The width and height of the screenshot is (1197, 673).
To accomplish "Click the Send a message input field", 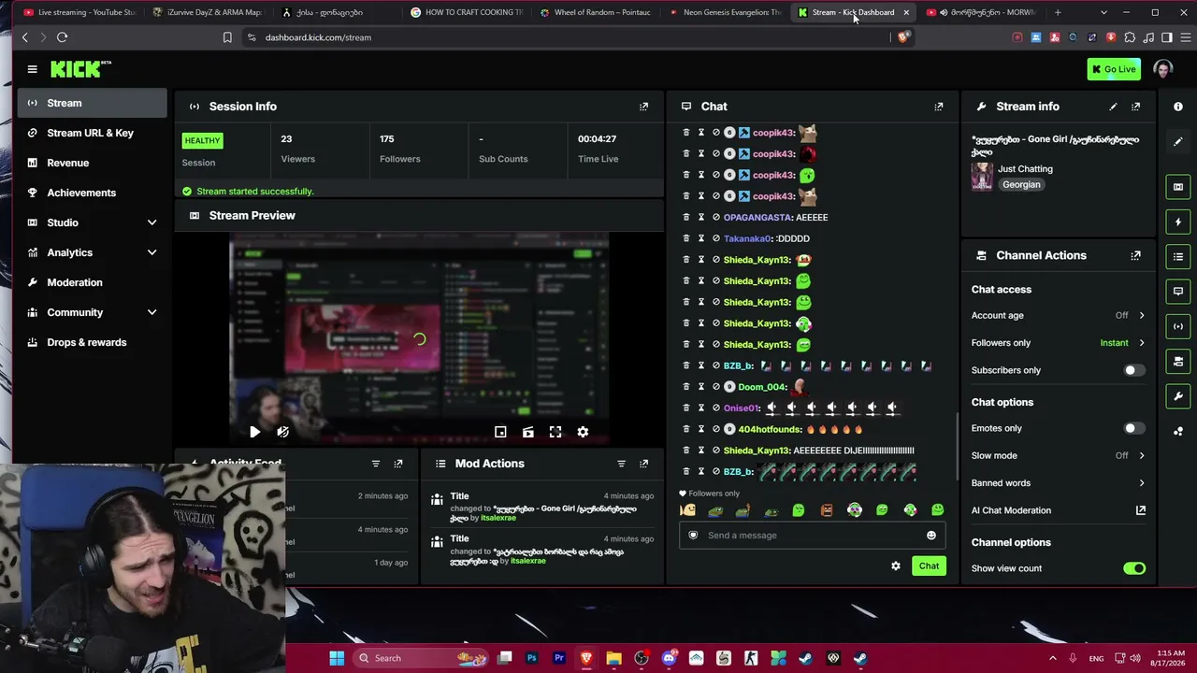I will pyautogui.click(x=811, y=536).
